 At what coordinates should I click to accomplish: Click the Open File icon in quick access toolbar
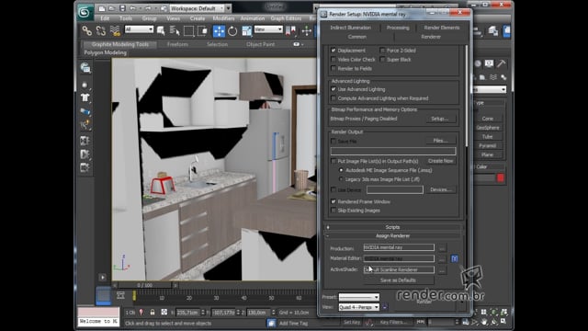pos(112,8)
